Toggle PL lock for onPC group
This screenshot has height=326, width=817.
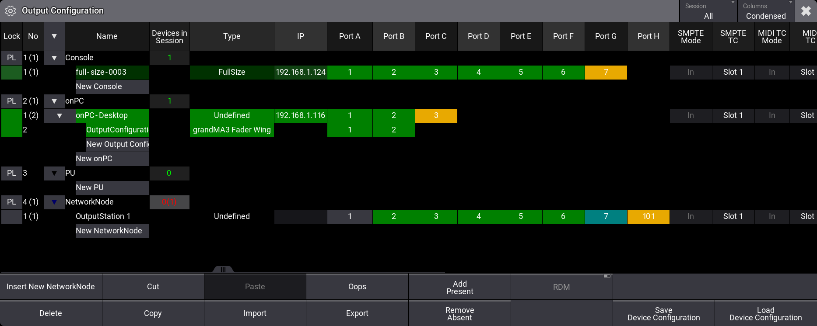click(x=11, y=101)
